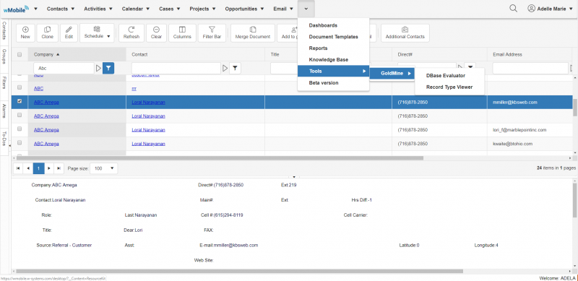Check the row with lori_f@marblepointinc.com
The width and height of the screenshot is (578, 281).
20,129
